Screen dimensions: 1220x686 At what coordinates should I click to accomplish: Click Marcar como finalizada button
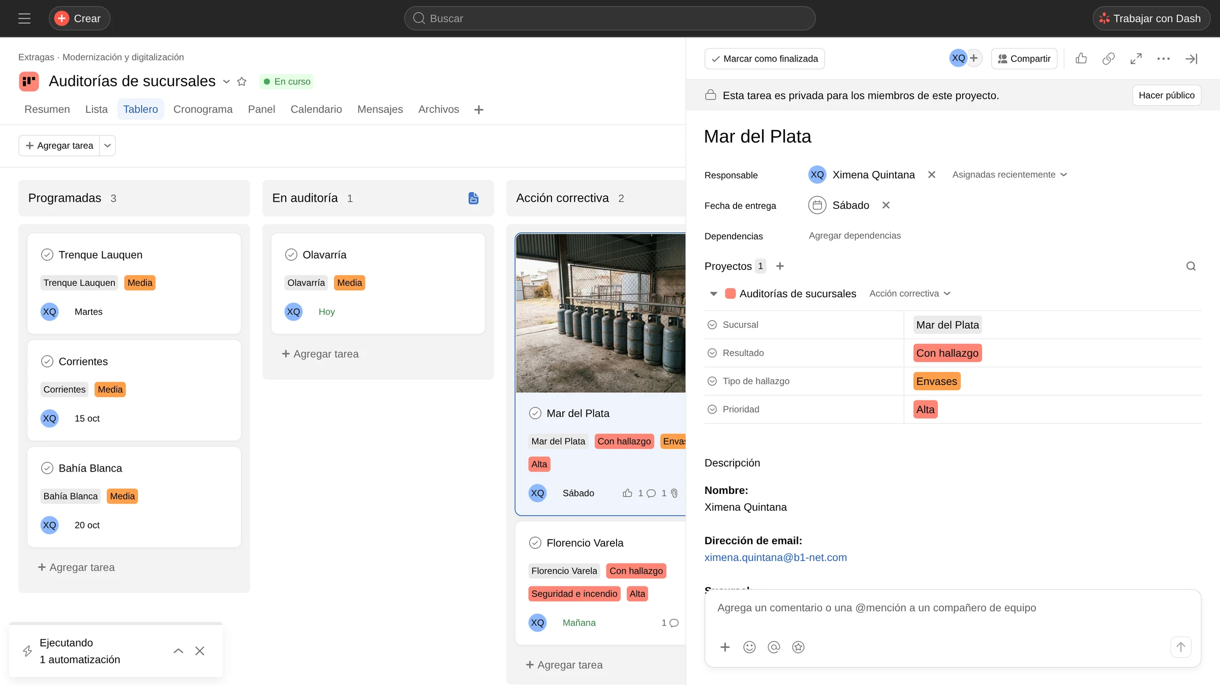pyautogui.click(x=765, y=58)
